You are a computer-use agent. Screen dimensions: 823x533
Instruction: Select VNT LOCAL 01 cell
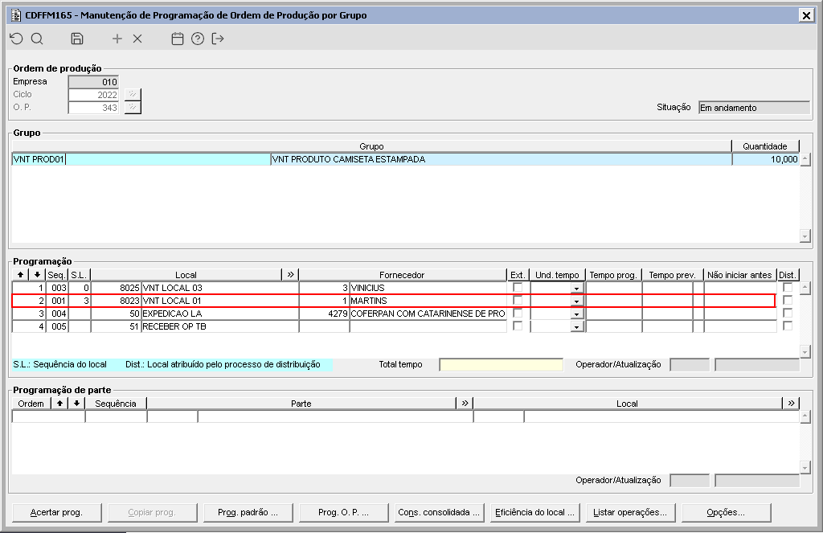click(220, 301)
